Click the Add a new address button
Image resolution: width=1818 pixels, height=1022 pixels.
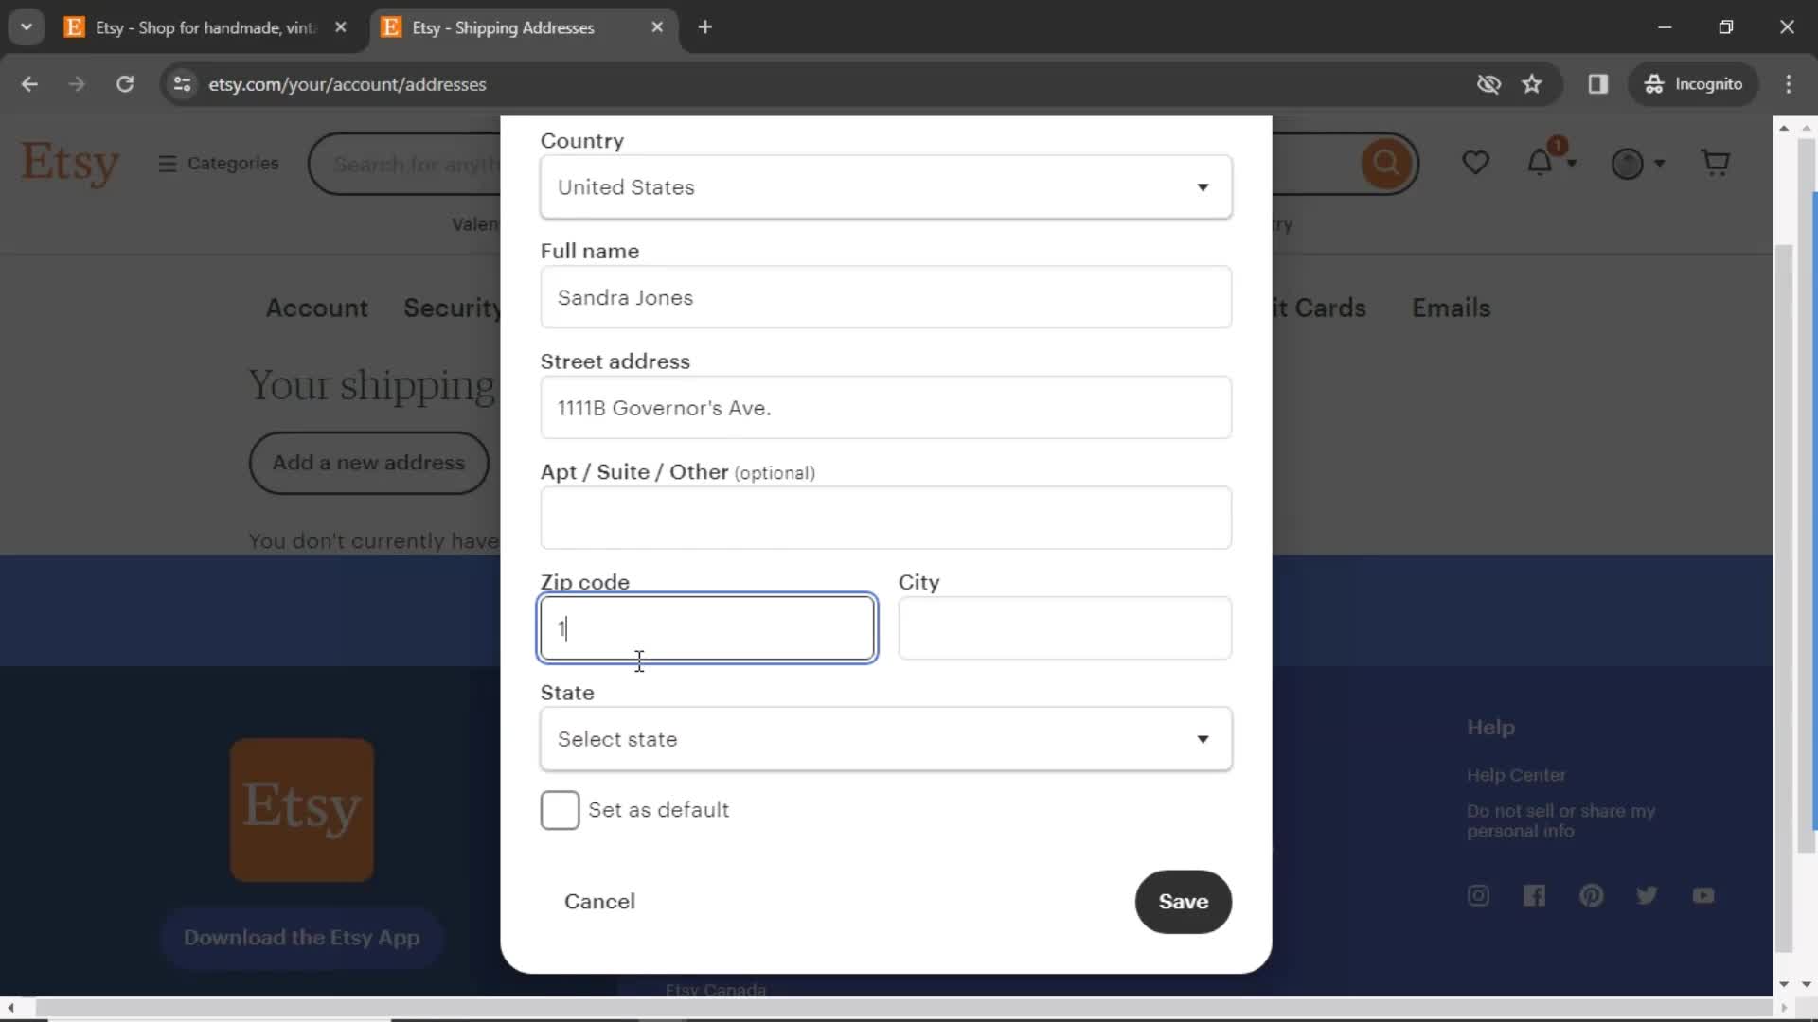point(369,462)
